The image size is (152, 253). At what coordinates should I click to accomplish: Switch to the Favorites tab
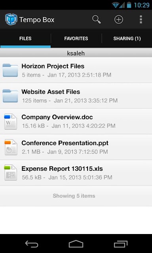(x=76, y=39)
